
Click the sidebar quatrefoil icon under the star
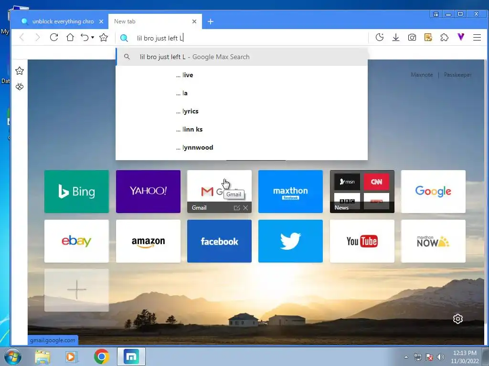(19, 87)
